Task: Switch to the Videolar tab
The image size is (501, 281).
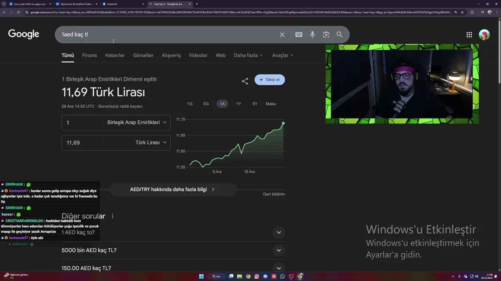Action: tap(198, 55)
